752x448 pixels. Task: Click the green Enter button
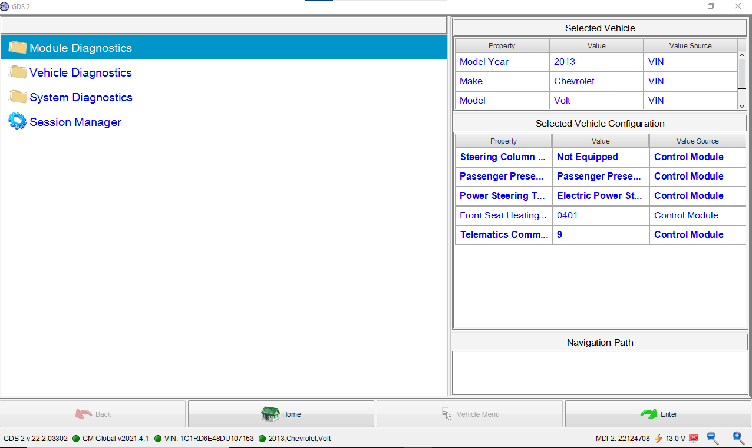click(658, 414)
